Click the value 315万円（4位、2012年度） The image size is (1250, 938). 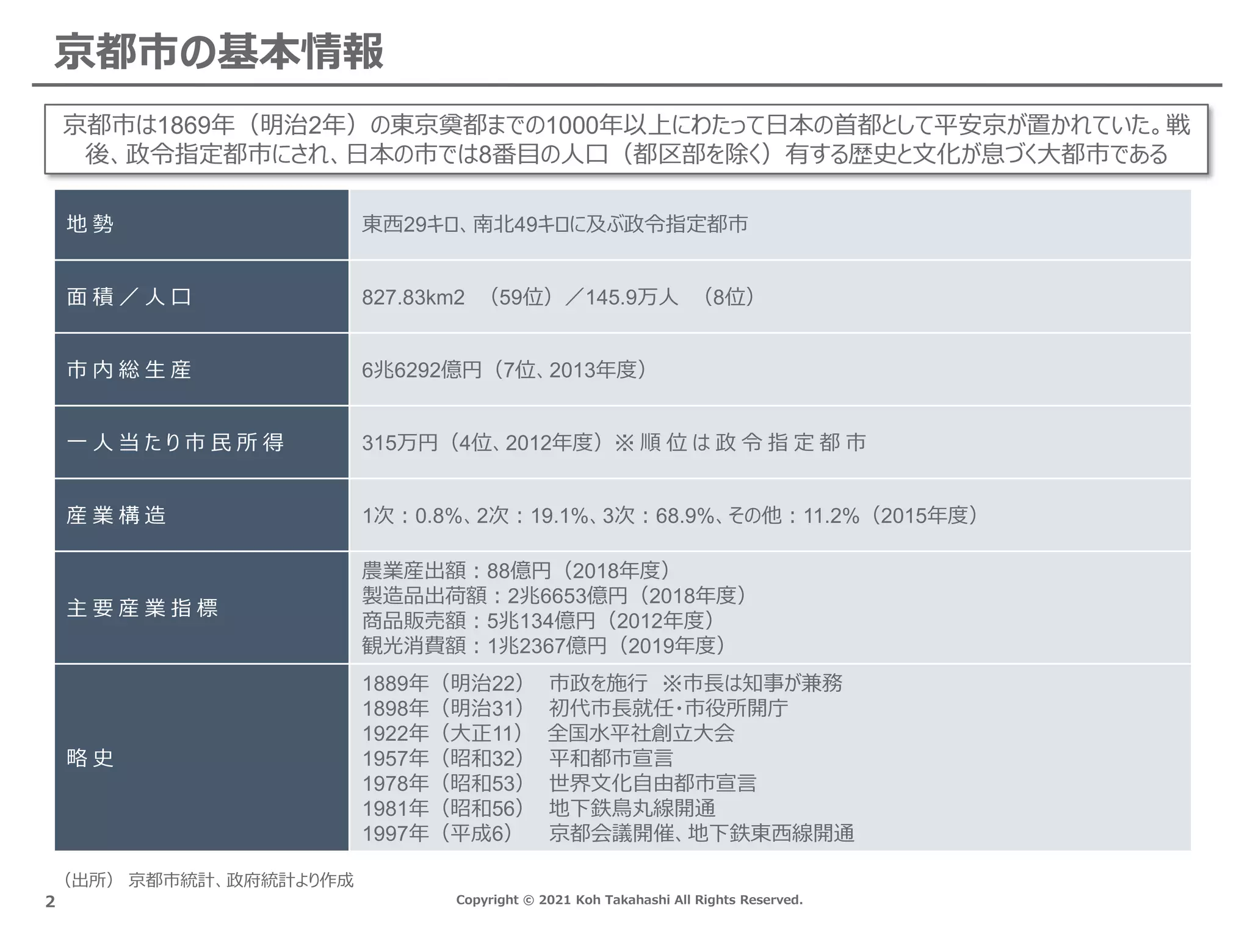[483, 443]
